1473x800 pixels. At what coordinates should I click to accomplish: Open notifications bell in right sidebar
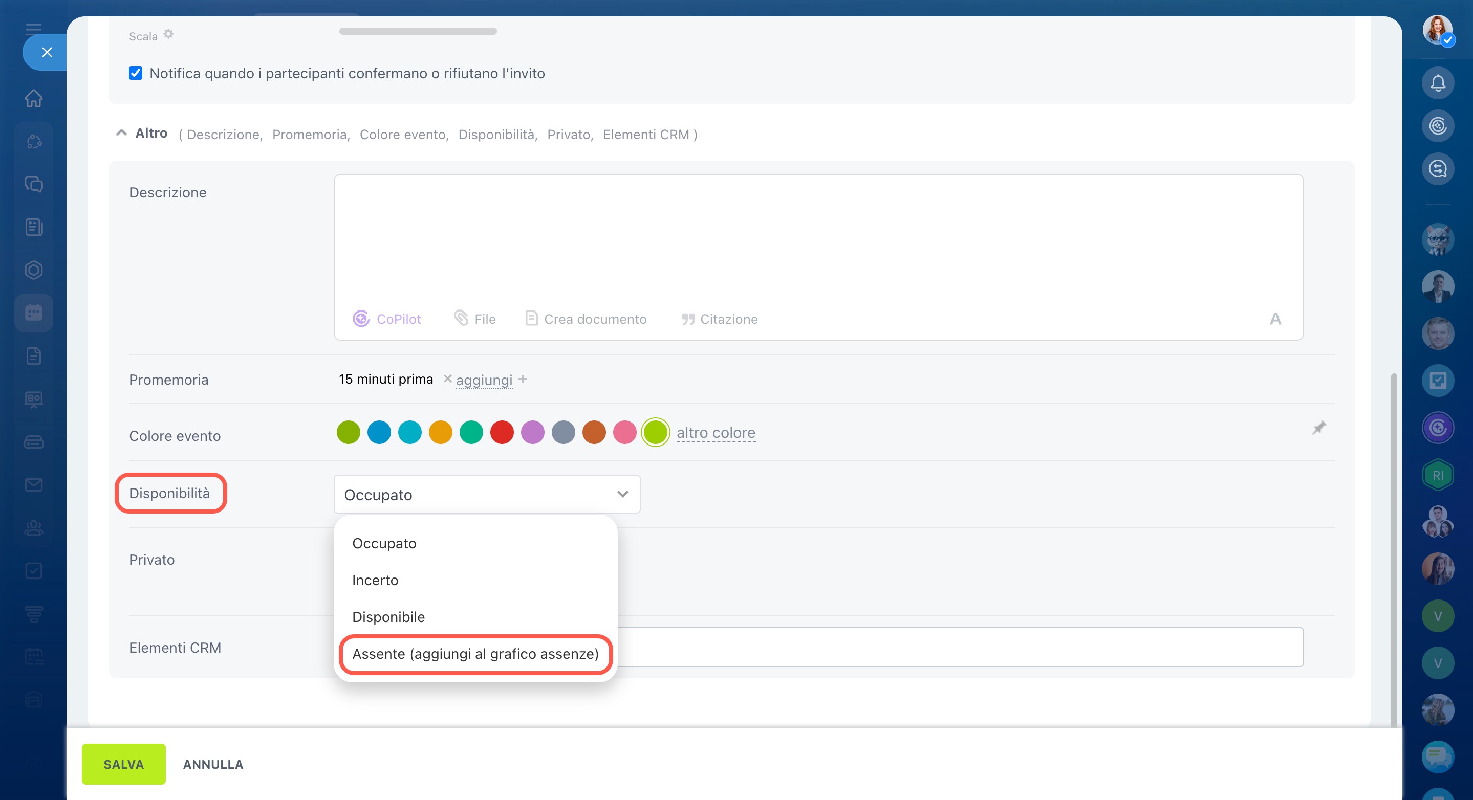pyautogui.click(x=1438, y=83)
